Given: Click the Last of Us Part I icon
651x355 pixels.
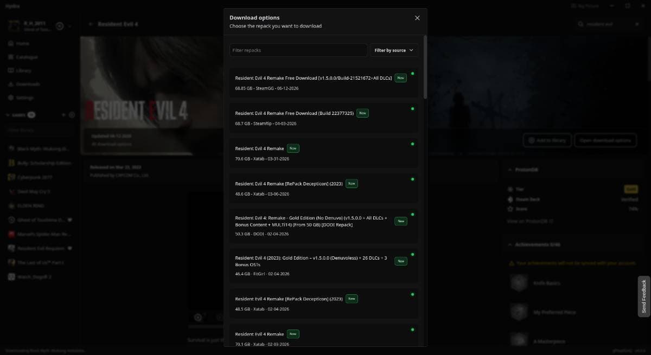Looking at the screenshot, I should click(x=11, y=262).
